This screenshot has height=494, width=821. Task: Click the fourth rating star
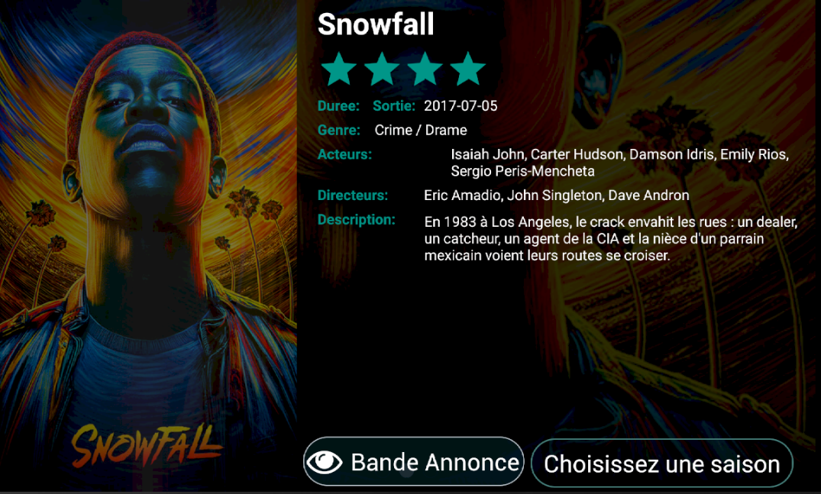[467, 69]
